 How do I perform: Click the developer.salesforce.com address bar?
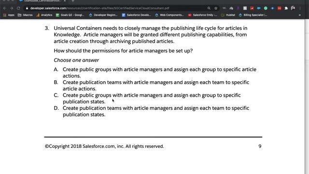click(x=116, y=8)
